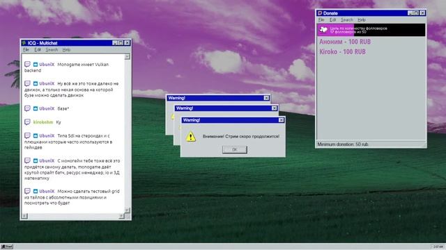Select the 'Kiroko - 100 RUB' donation entry
446x250 pixels.
342,52
